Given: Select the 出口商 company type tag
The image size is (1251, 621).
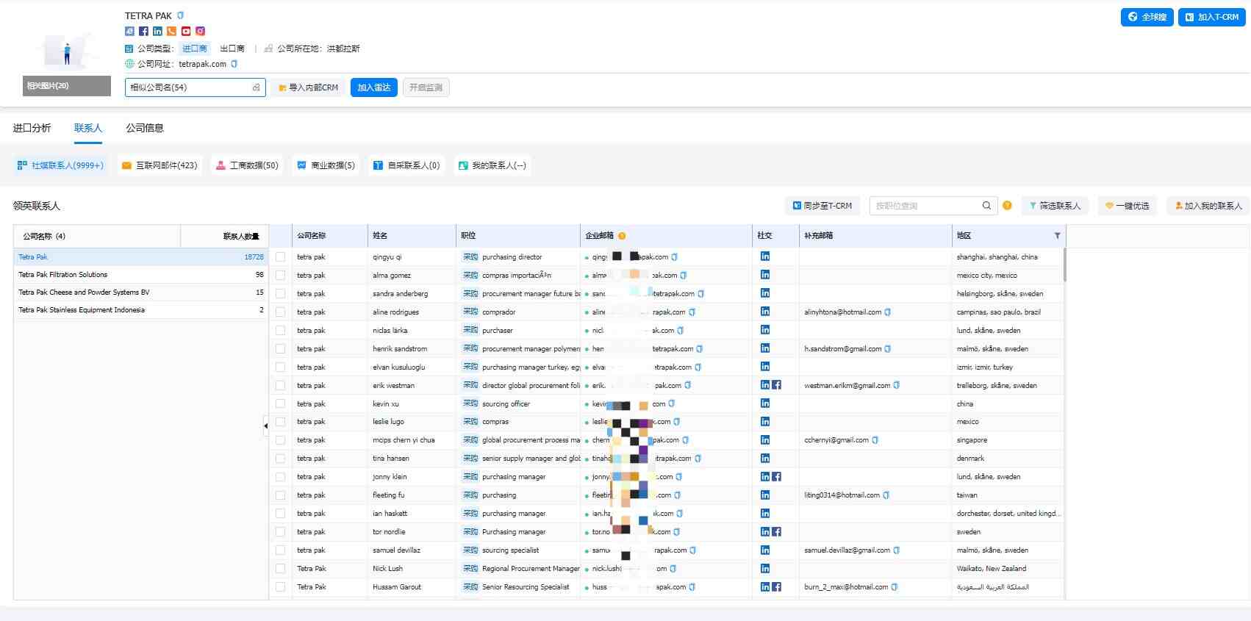Looking at the screenshot, I should point(232,49).
